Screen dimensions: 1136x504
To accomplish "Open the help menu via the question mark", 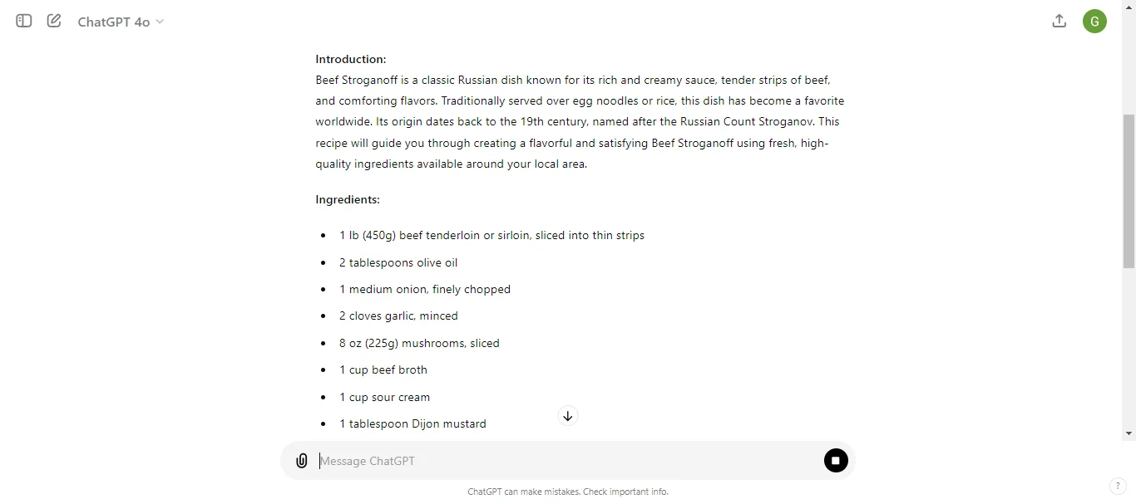I will 1117,487.
